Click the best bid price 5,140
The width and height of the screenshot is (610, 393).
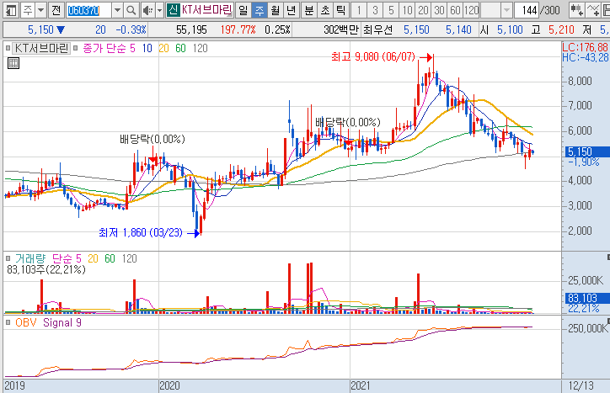pyautogui.click(x=458, y=29)
